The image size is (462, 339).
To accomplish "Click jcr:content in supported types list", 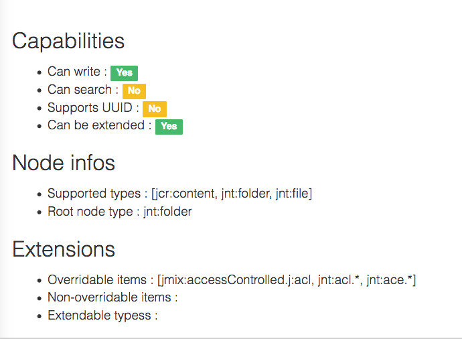I will [185, 194].
